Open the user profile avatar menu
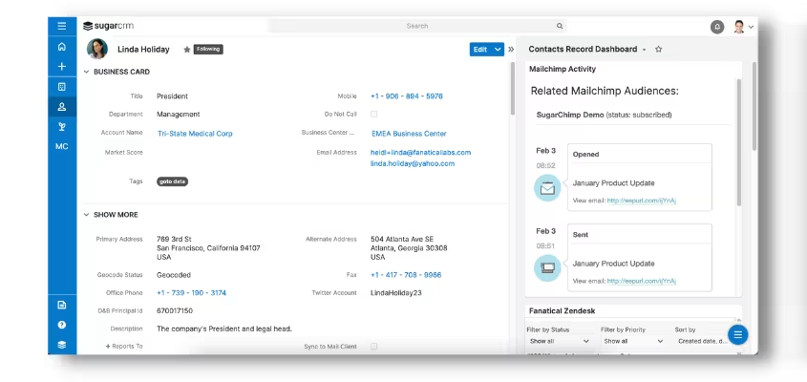Viewport: 807px width, 382px height. pyautogui.click(x=739, y=27)
